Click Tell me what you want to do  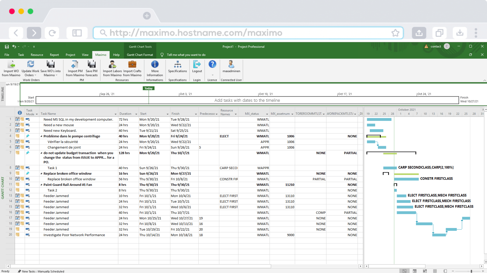[186, 55]
